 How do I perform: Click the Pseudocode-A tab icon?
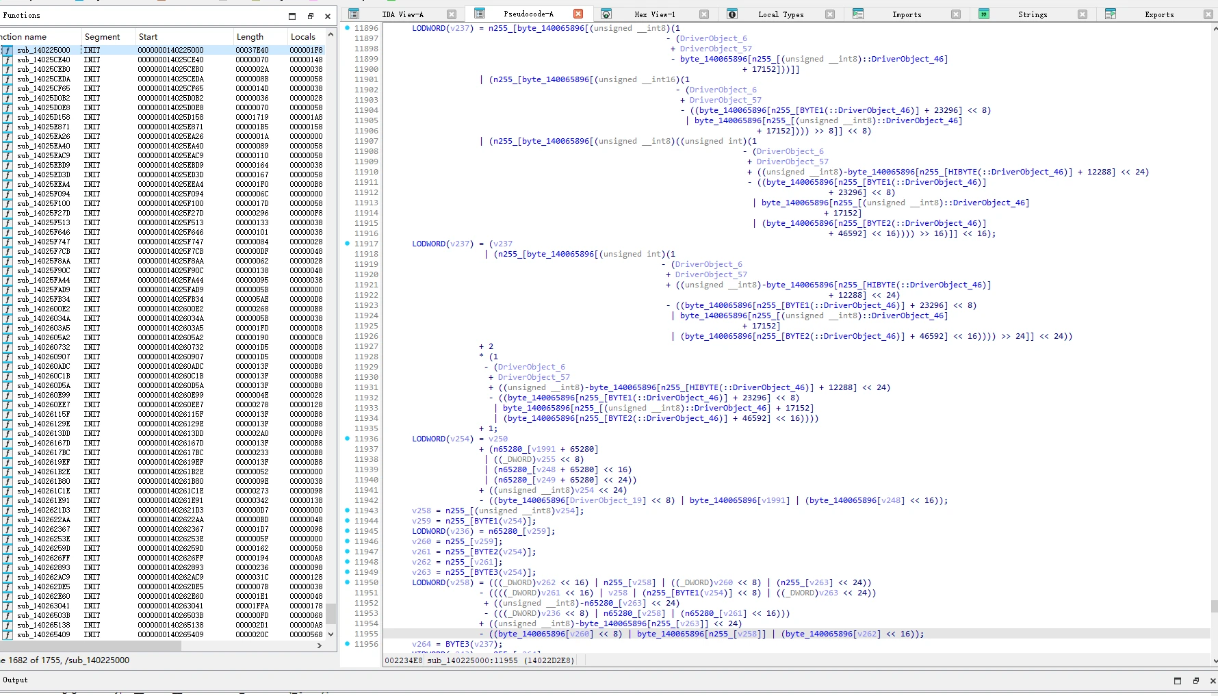[480, 14]
